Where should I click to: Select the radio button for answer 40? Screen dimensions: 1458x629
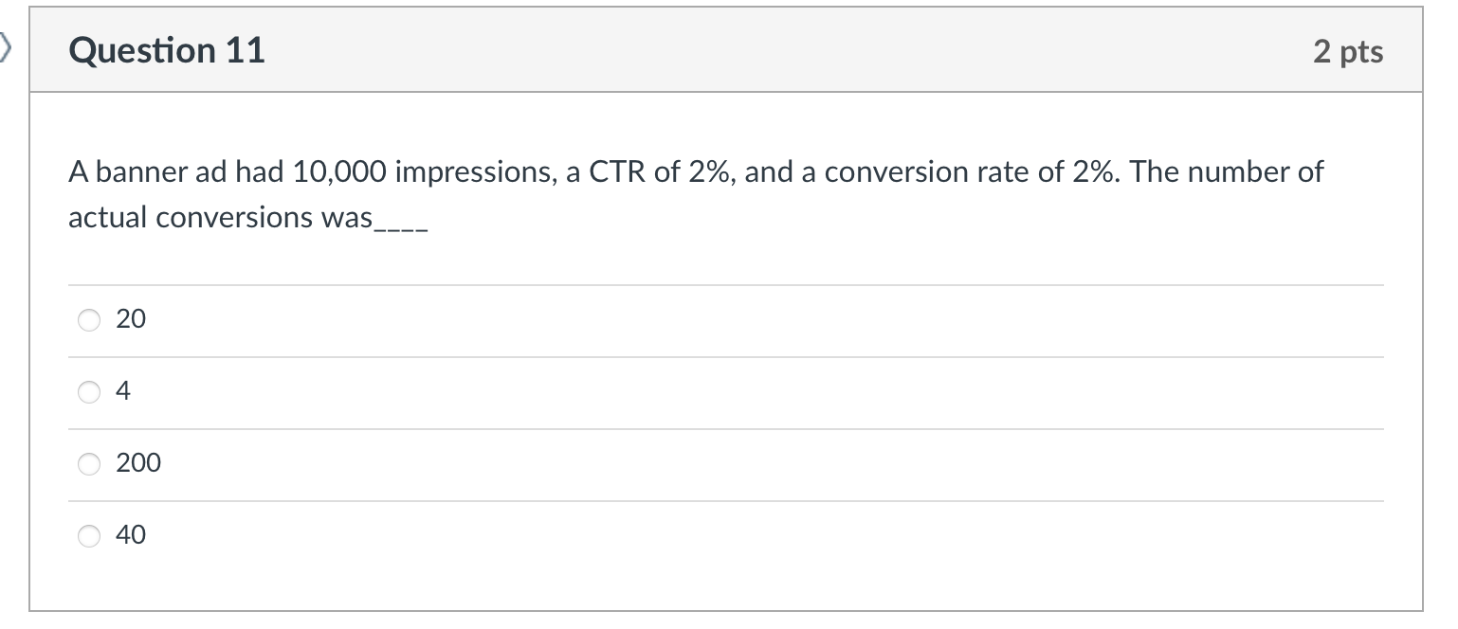pyautogui.click(x=88, y=535)
